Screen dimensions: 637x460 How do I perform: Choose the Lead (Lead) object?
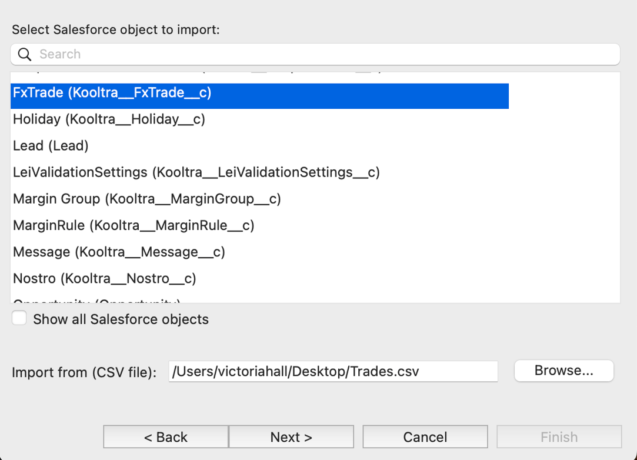(x=259, y=146)
